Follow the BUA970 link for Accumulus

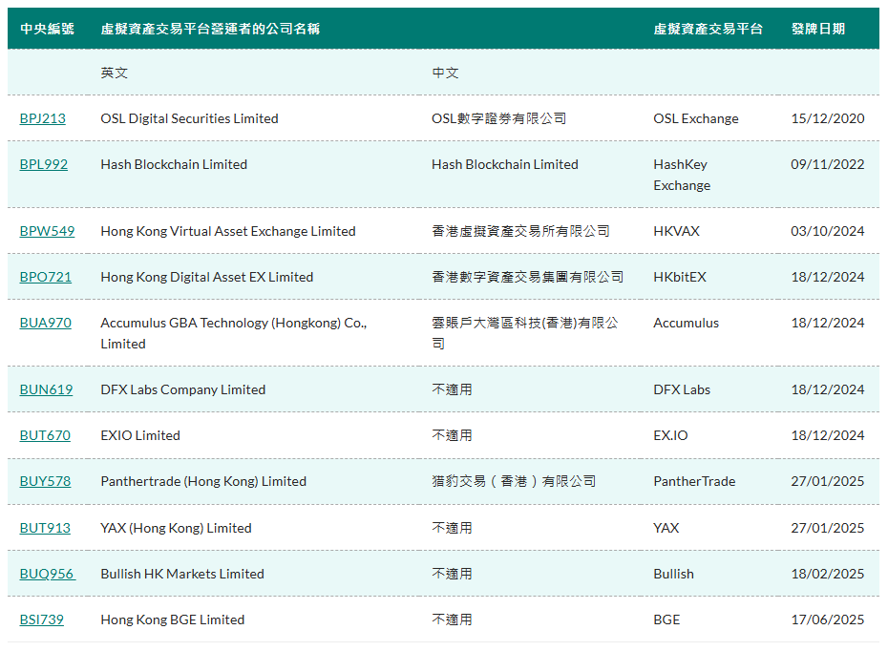click(44, 323)
